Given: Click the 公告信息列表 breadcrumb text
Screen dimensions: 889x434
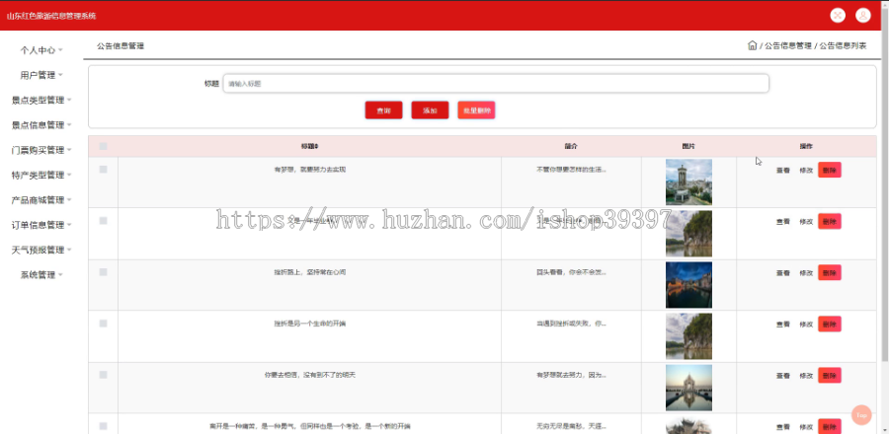Looking at the screenshot, I should click(844, 45).
